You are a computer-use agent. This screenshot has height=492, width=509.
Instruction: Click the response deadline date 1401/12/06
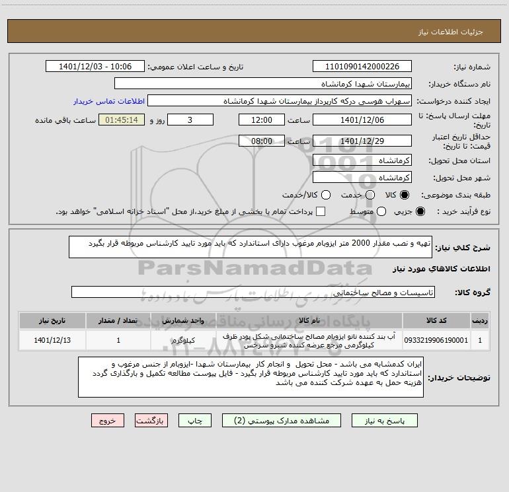[x=362, y=120]
